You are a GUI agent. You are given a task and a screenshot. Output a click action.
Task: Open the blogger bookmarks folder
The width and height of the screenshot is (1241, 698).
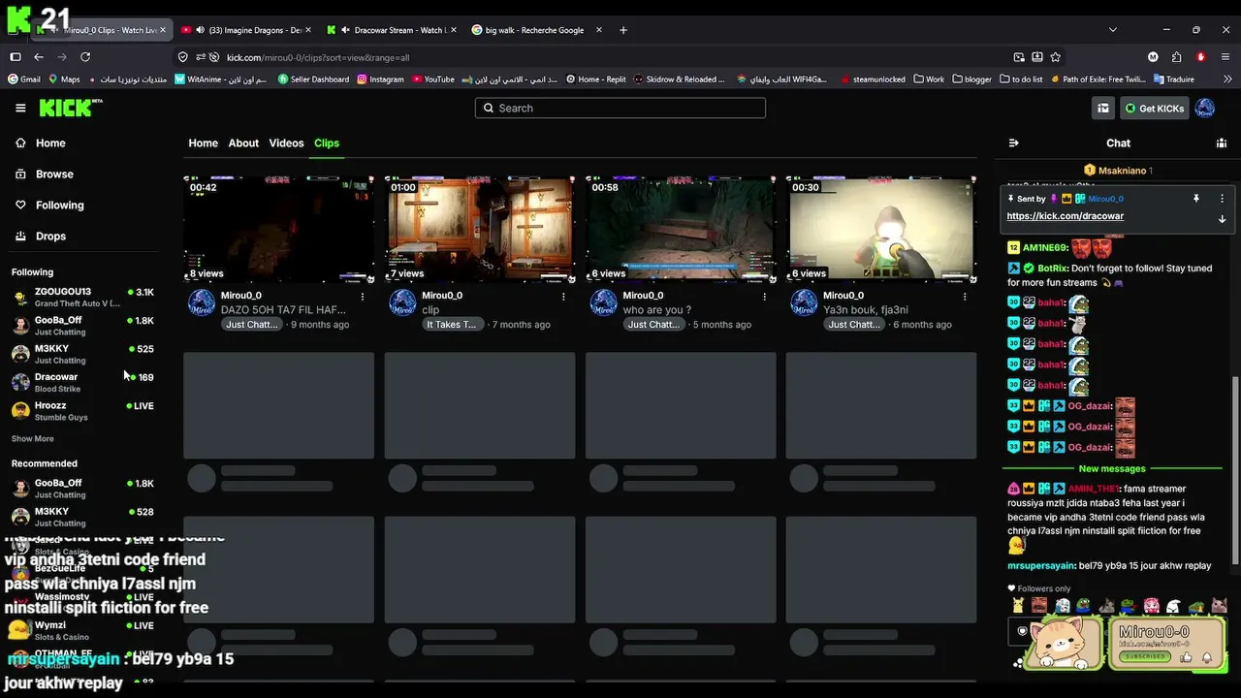click(x=972, y=79)
